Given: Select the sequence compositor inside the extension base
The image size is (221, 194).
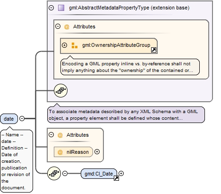Looking at the screenshot, I should (60, 90).
